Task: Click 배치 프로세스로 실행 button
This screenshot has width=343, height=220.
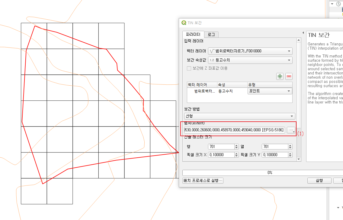Action: click(203, 181)
